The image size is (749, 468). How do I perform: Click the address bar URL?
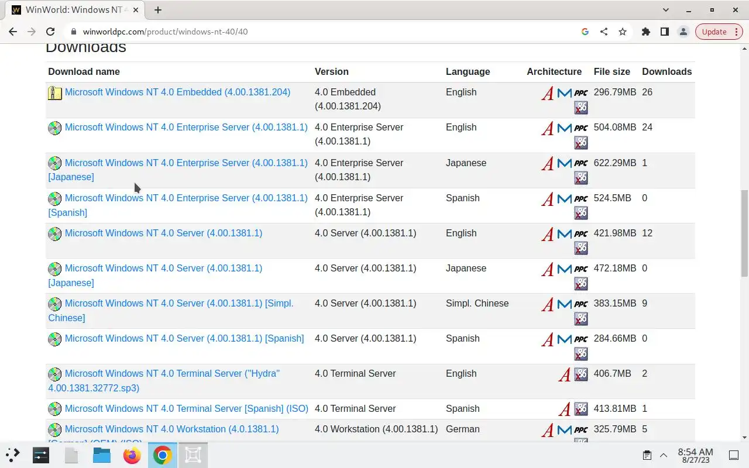[x=166, y=32]
